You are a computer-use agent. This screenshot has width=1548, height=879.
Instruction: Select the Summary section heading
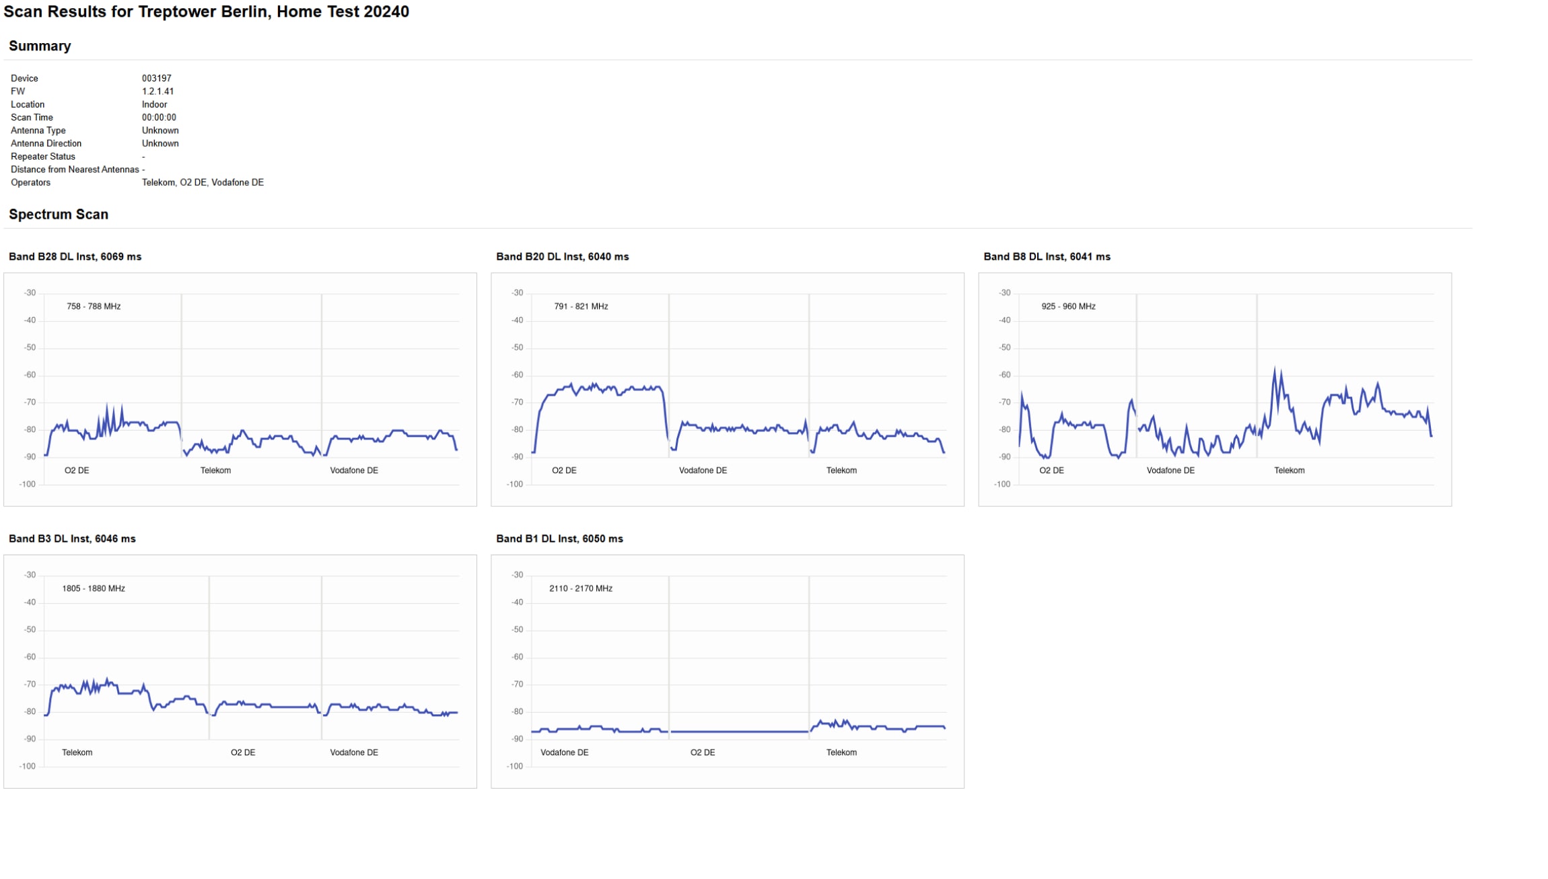[x=40, y=46]
